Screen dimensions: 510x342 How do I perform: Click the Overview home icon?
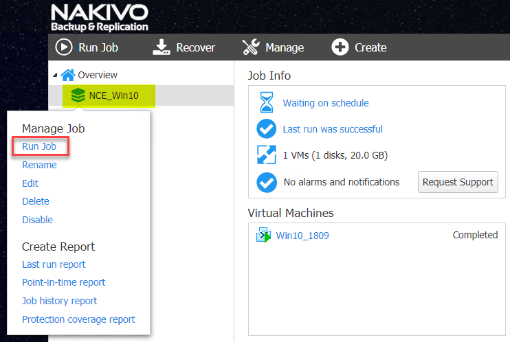point(68,75)
